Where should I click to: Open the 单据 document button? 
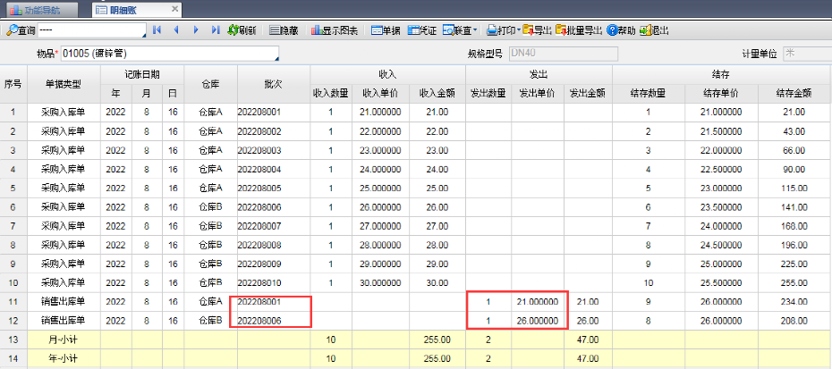point(386,30)
